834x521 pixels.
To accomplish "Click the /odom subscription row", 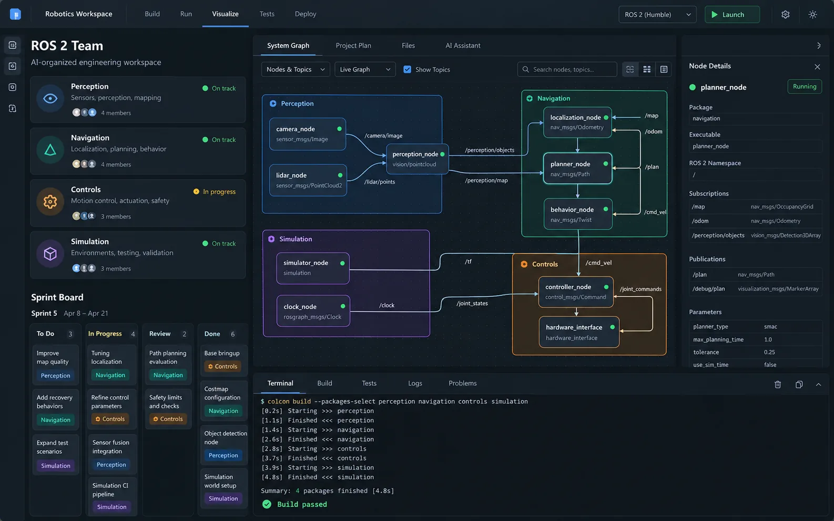I will pos(756,221).
